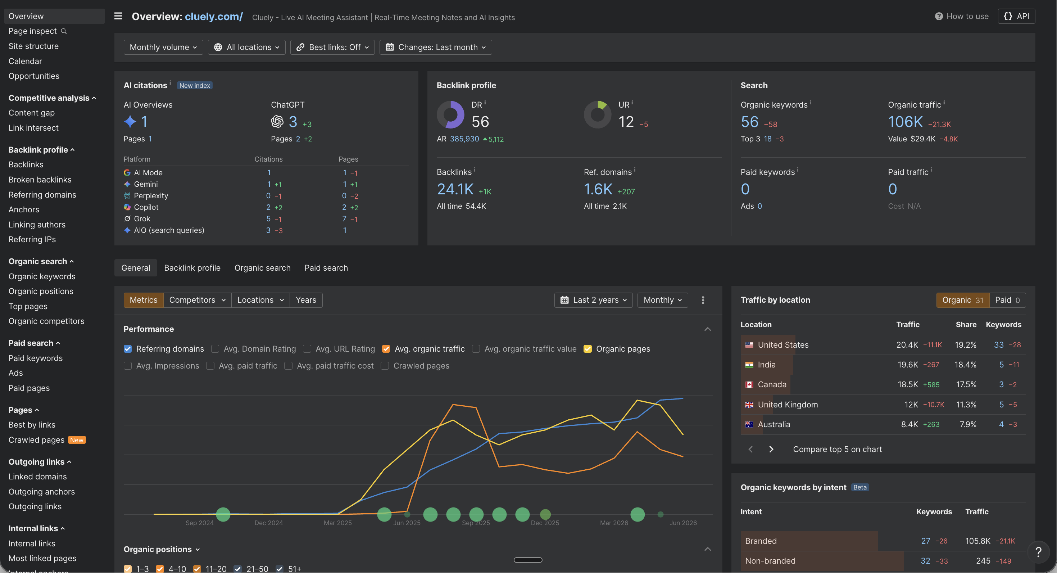Click the info icon beside AI citations
1057x573 pixels.
[x=170, y=82]
